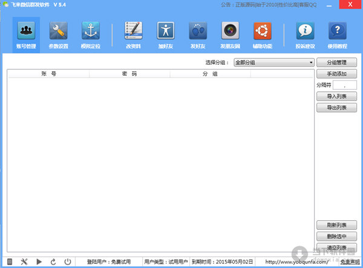363x268 pixels.
Task: Click the play triangle icon in status bar
Action: click(x=39, y=262)
